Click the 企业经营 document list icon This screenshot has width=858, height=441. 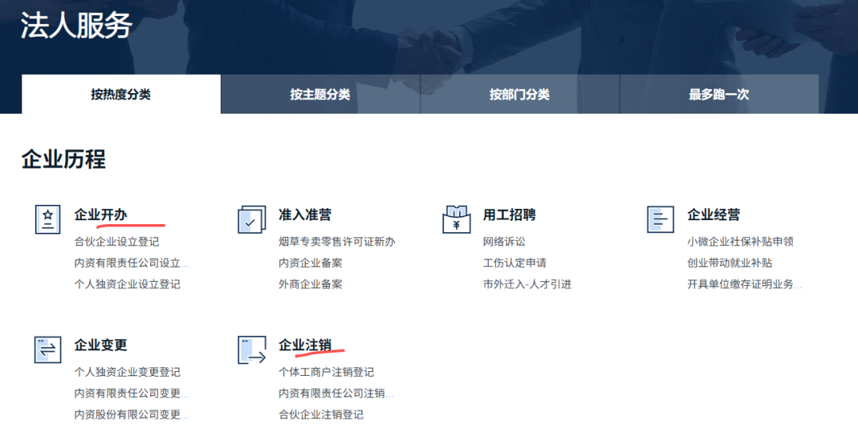660,219
